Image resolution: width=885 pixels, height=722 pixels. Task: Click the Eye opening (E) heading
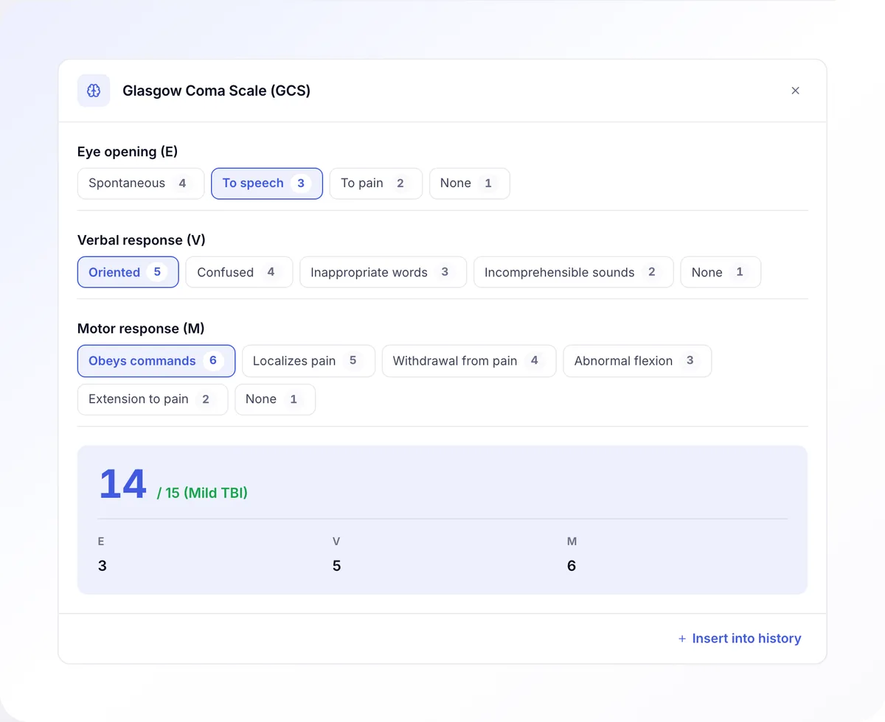coord(128,152)
